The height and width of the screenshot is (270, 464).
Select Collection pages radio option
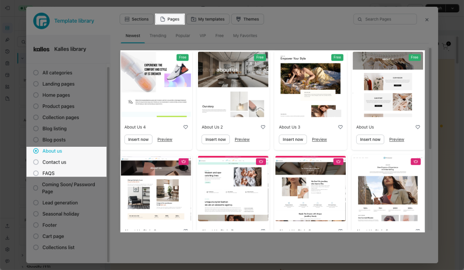[x=36, y=117]
